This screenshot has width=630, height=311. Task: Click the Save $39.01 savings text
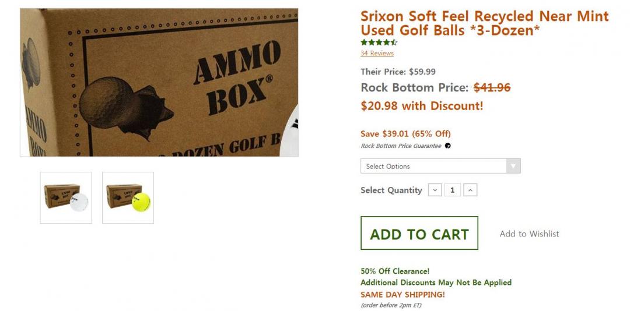tap(405, 134)
